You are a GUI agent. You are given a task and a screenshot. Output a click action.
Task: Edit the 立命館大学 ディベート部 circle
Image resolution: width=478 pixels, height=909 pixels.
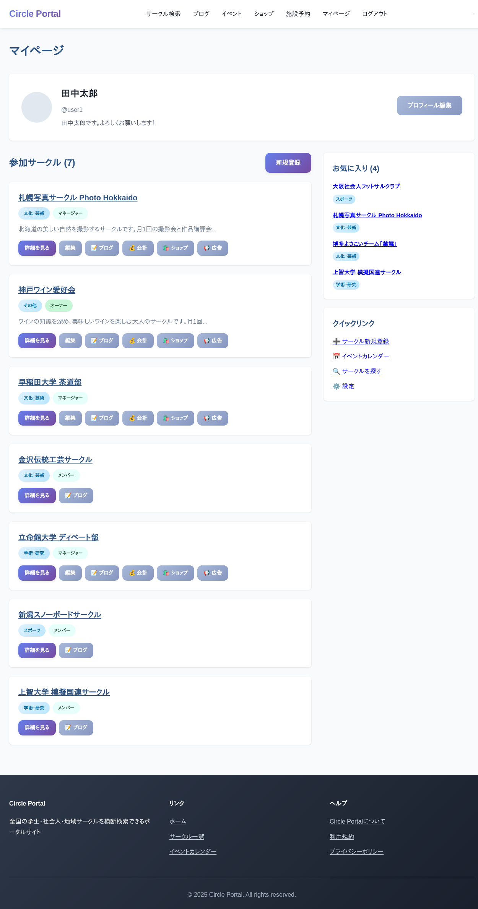(x=70, y=573)
